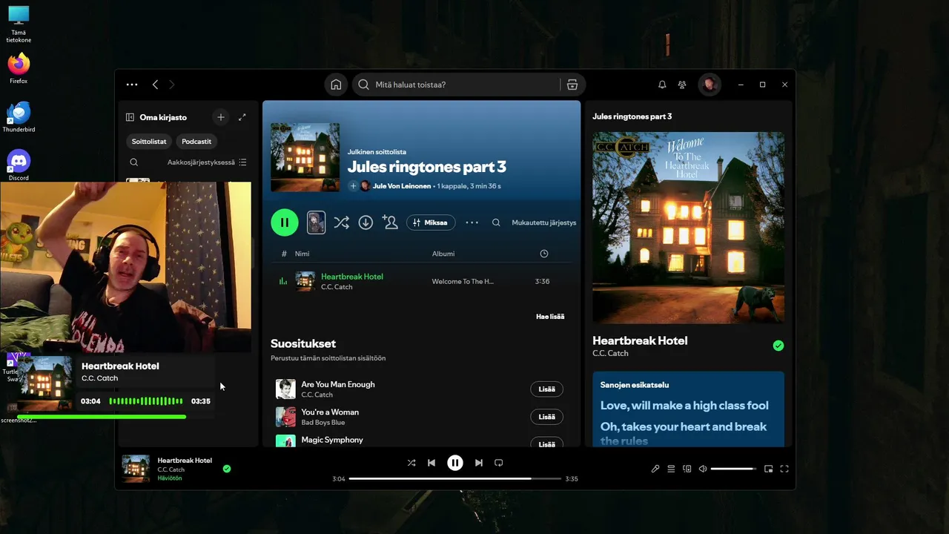Open Discord desktop shortcut
The image size is (949, 534).
pyautogui.click(x=19, y=165)
